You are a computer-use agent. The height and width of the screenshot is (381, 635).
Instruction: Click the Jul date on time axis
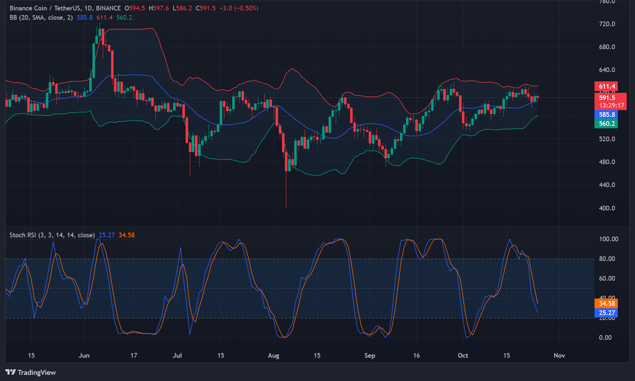coord(177,356)
